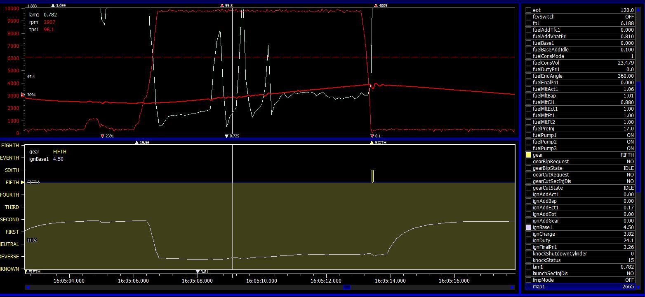Tick the fuelPump1 channel checkbox
The image size is (645, 297).
point(528,135)
